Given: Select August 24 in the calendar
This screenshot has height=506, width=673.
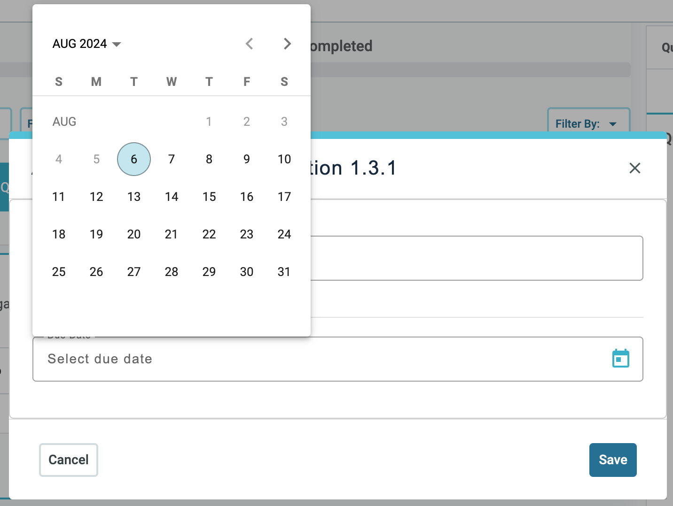Looking at the screenshot, I should coord(284,234).
